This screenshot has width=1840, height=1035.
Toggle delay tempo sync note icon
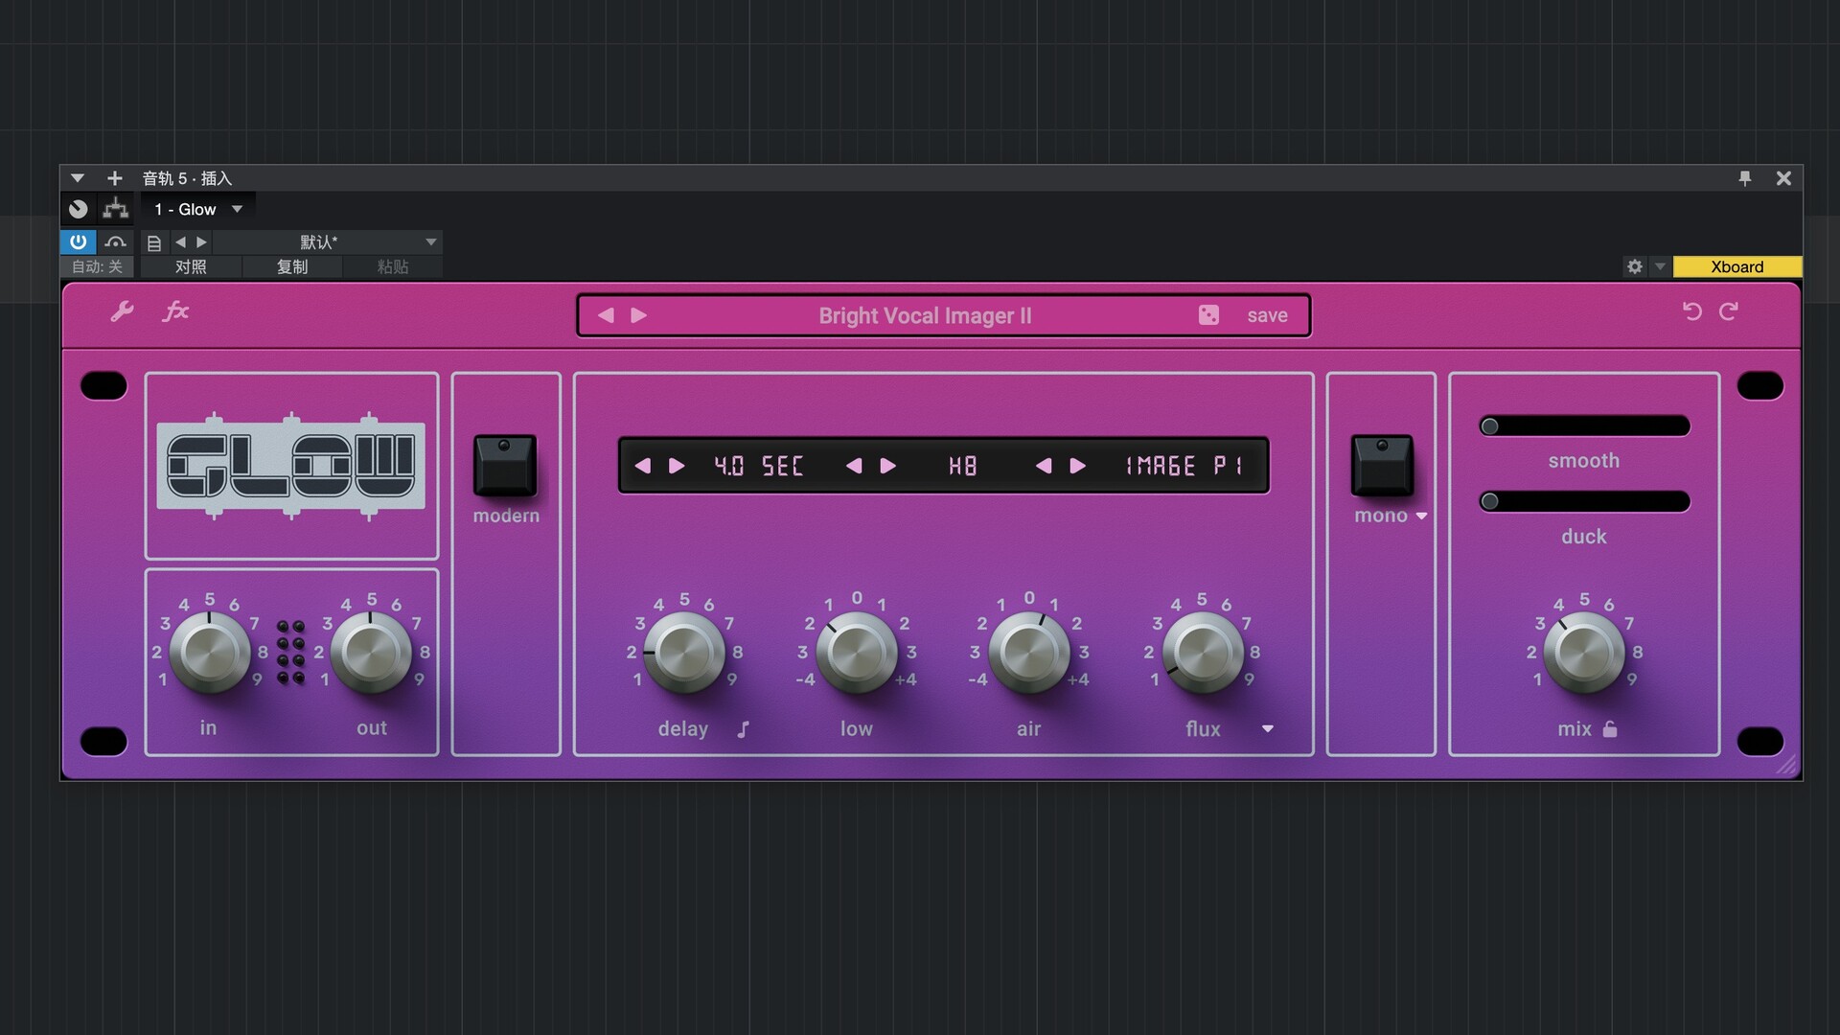click(x=743, y=729)
